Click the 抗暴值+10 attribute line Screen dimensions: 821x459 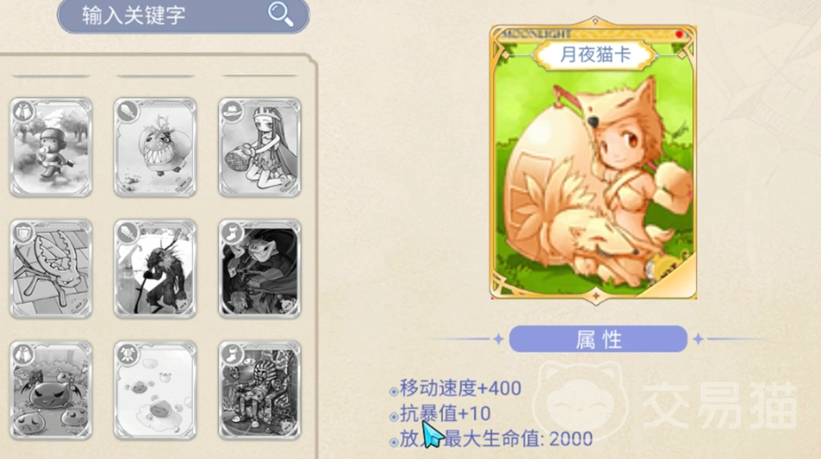445,414
